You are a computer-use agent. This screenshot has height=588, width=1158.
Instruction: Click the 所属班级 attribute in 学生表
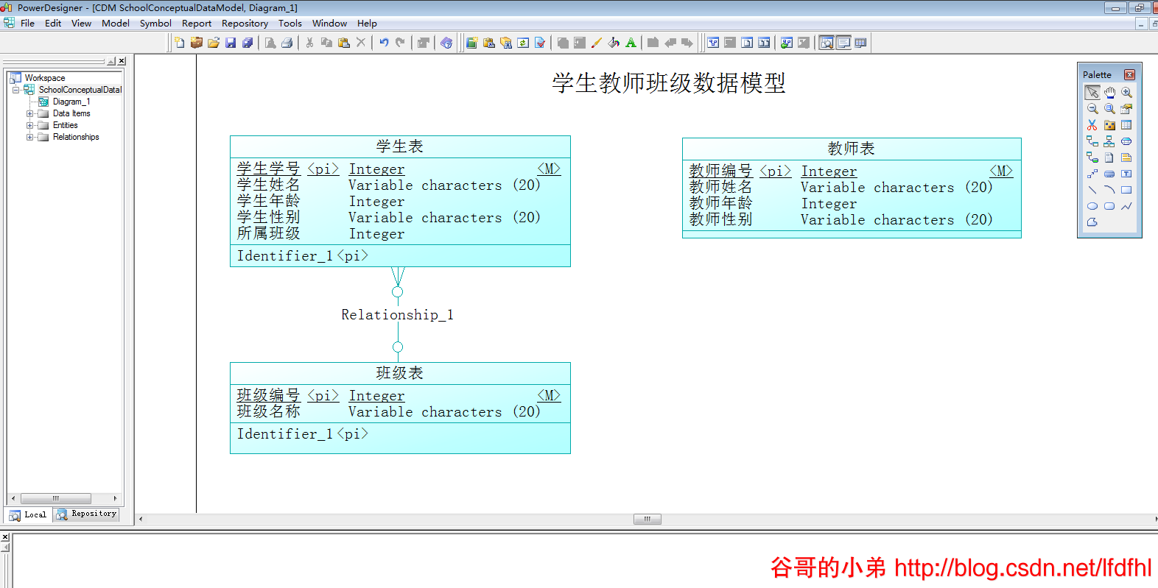[x=269, y=233]
